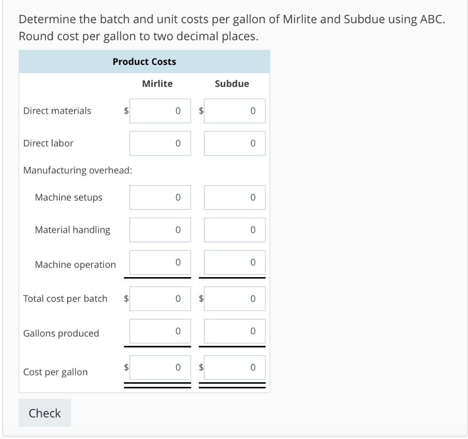Click the Gallons produced input under Subdue

(234, 331)
